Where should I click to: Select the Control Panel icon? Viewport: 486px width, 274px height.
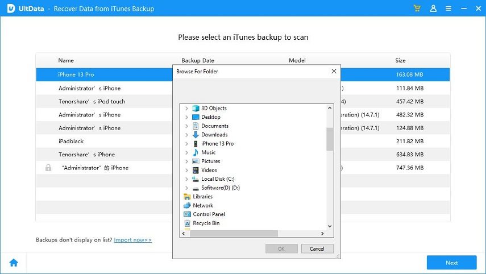[x=187, y=214]
